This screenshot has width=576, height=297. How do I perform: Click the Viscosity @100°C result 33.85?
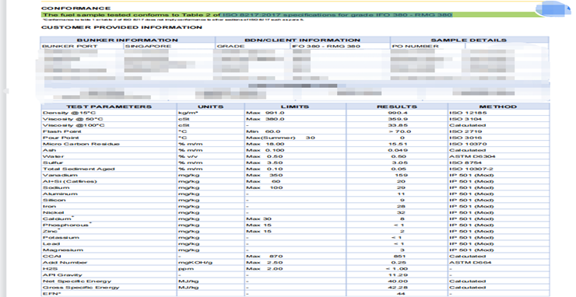click(x=398, y=125)
